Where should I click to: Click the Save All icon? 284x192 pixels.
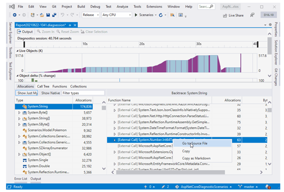(x=54, y=15)
